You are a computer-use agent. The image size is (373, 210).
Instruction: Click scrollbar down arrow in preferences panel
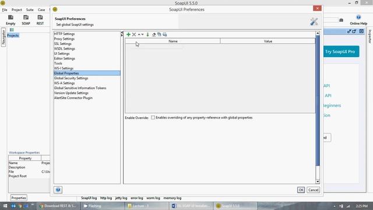coord(318,181)
